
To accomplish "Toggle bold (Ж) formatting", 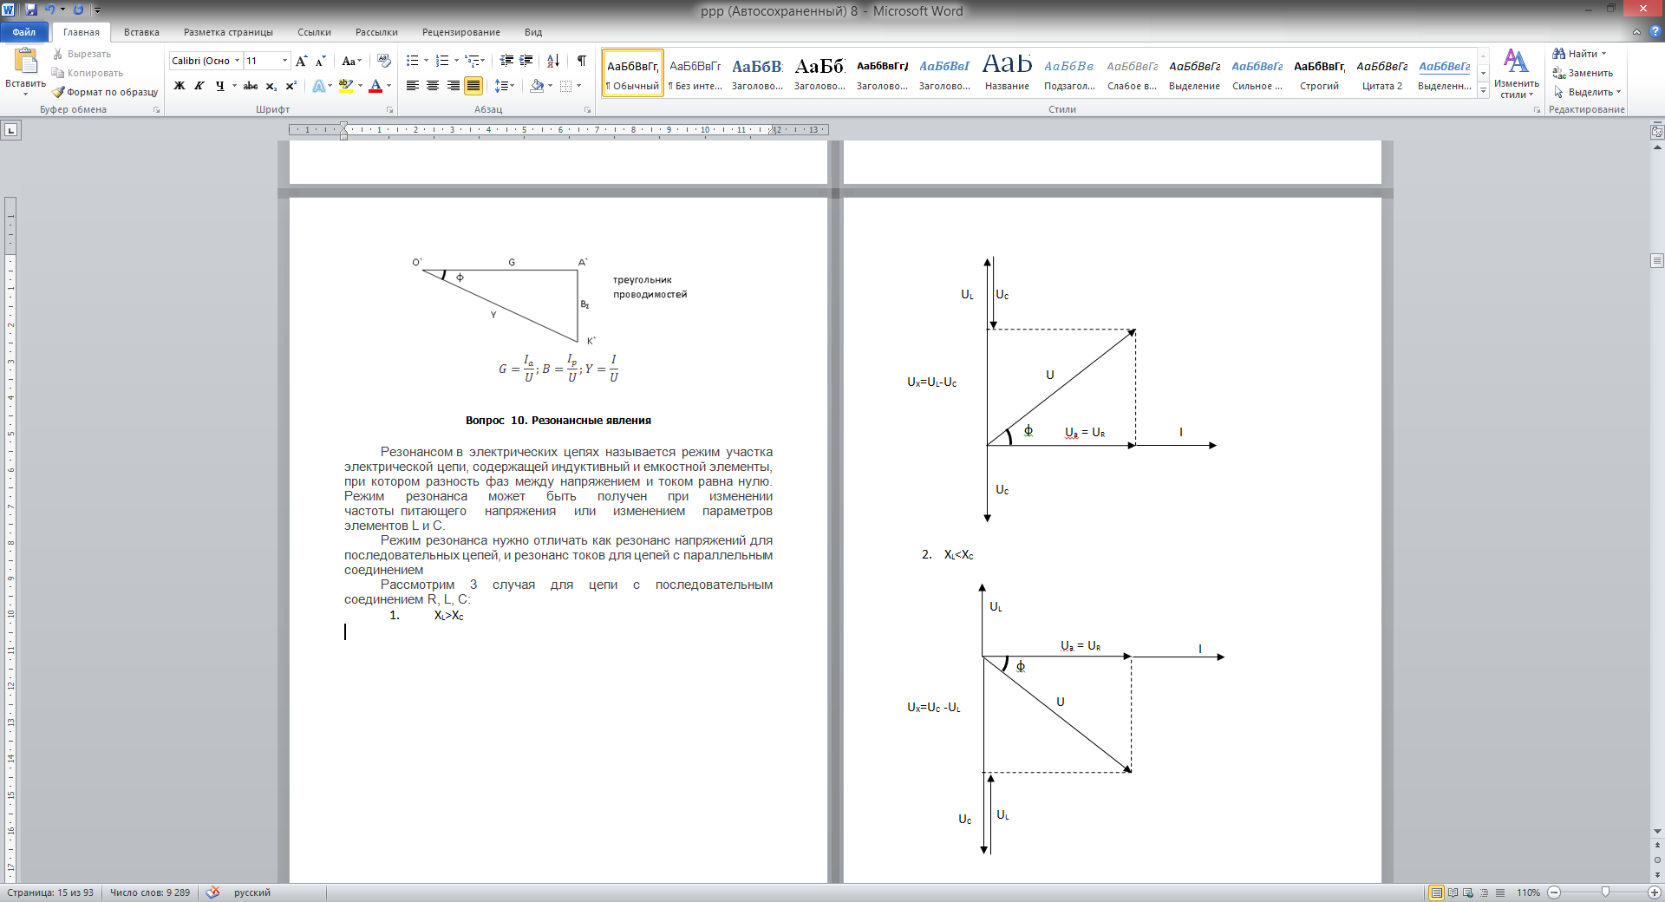I will click(x=180, y=86).
